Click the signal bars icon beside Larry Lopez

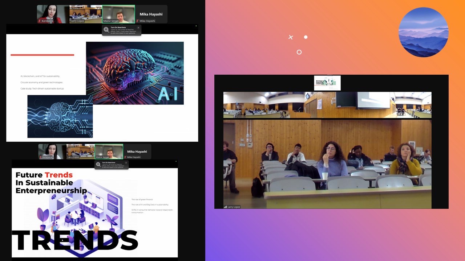click(225, 207)
